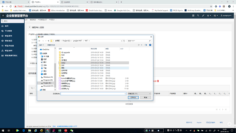Bookmark this page with the star icon
This screenshot has height=133, width=236.
211,6
